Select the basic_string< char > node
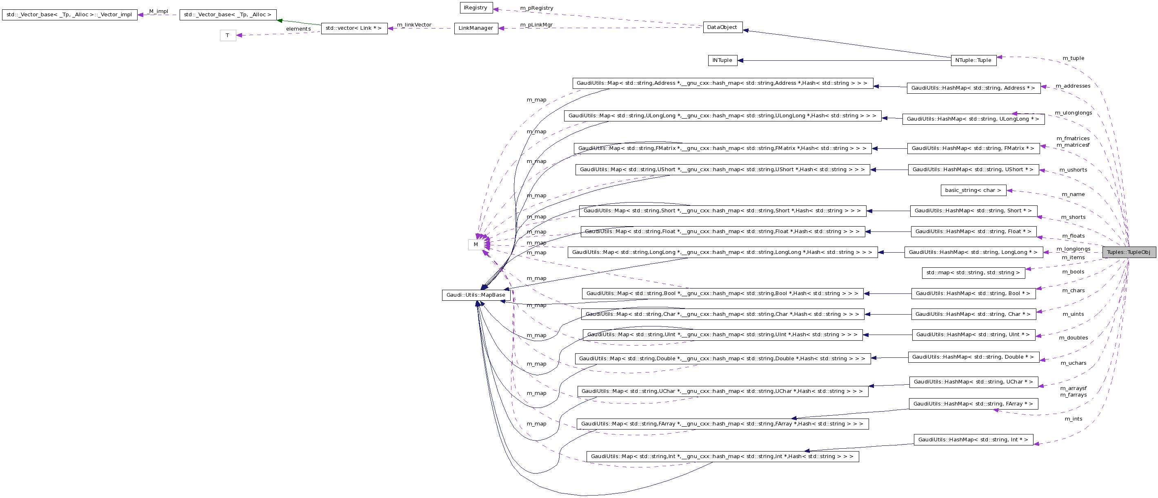Viewport: 1158px width, 498px height. pos(974,190)
